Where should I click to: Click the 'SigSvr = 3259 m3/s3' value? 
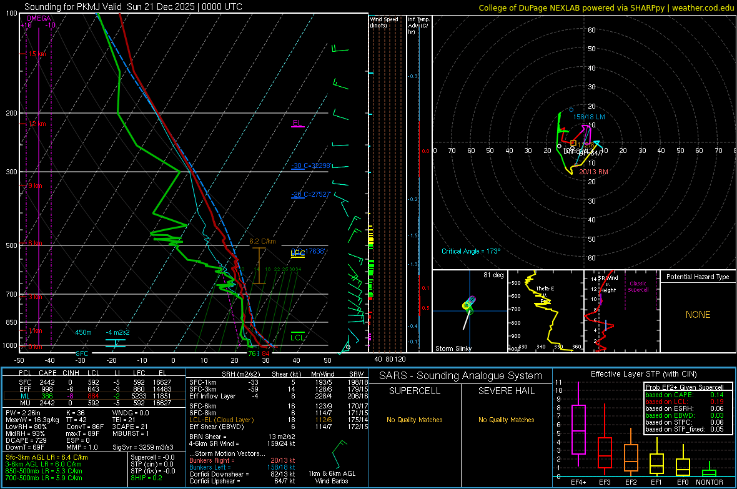tap(143, 448)
